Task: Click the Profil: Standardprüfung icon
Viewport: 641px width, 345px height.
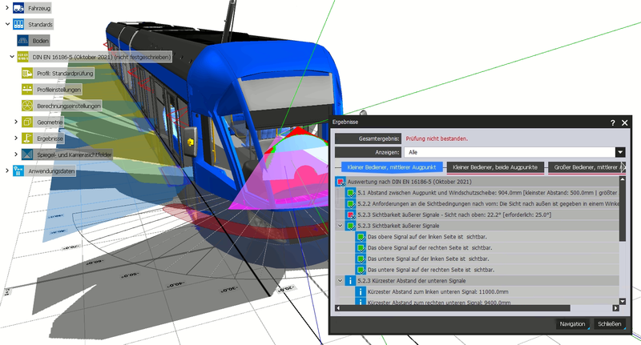Action: click(x=28, y=74)
